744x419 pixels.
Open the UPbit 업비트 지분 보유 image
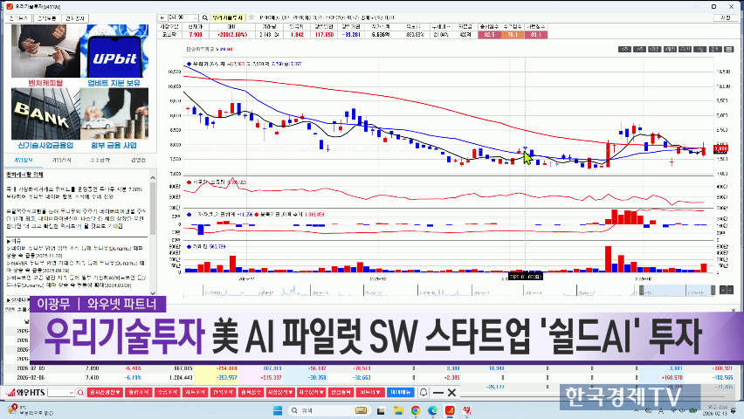[114, 52]
